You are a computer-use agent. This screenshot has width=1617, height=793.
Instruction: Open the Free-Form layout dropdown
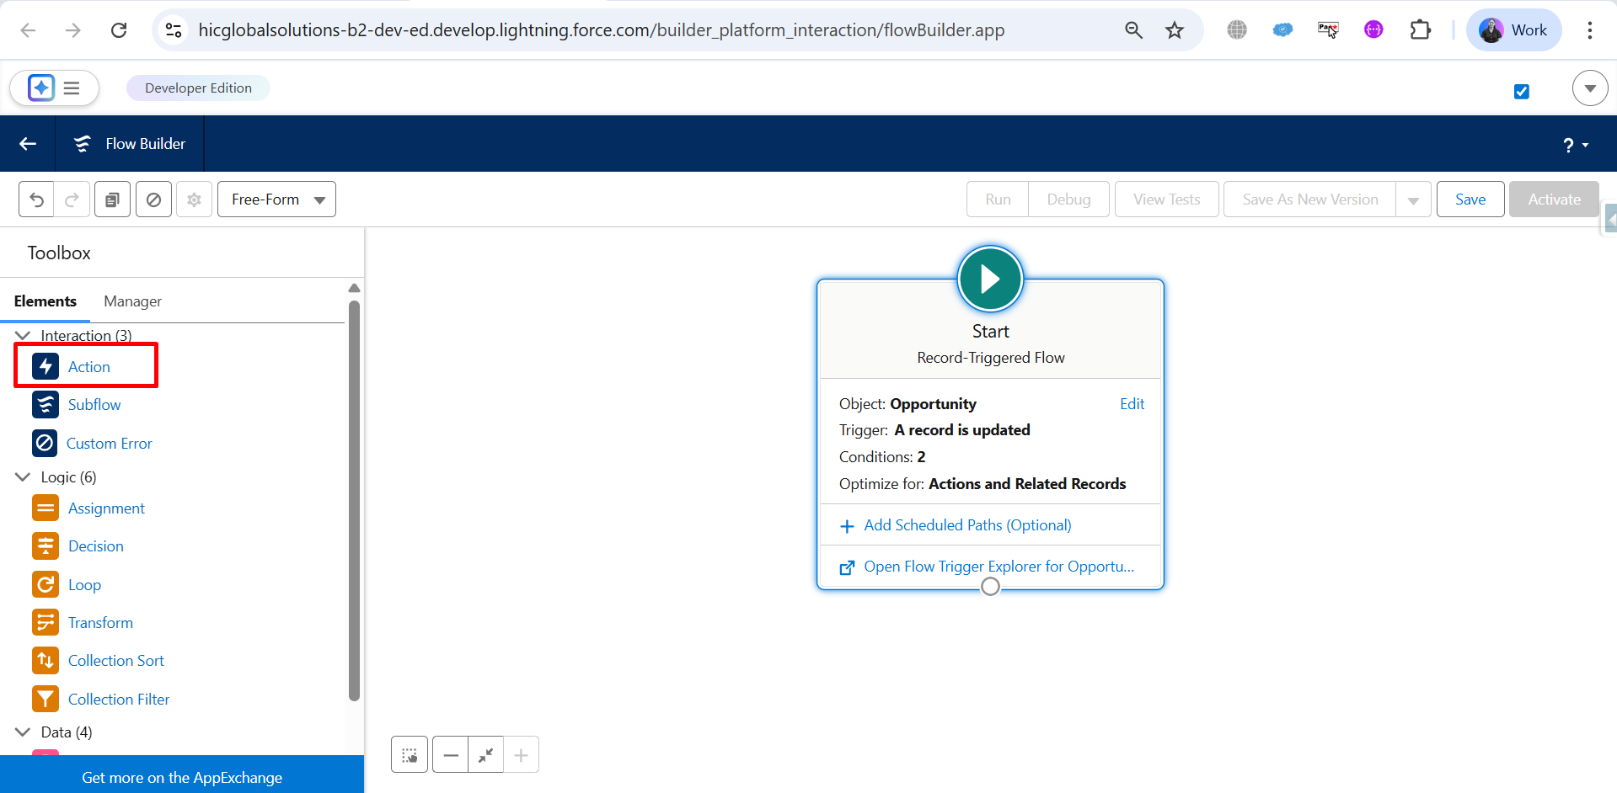point(276,200)
